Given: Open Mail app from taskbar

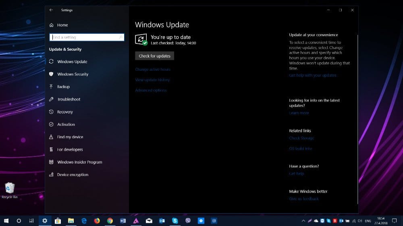Looking at the screenshot, I should 149,221.
